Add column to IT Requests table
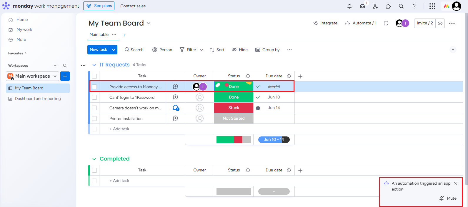The image size is (468, 207). 300,76
